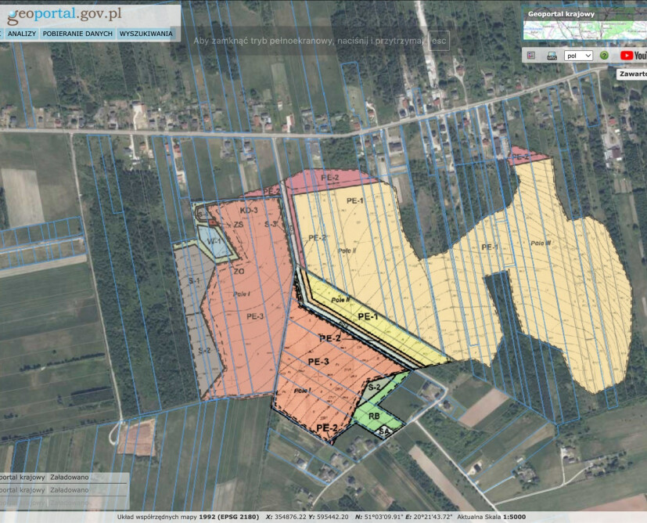The width and height of the screenshot is (647, 523).
Task: Open the YouTube channel icon
Action: pos(633,56)
